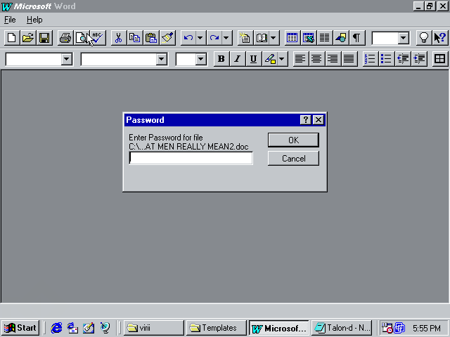Open Print Preview from the toolbar
This screenshot has width=450, height=337.
pyautogui.click(x=82, y=37)
